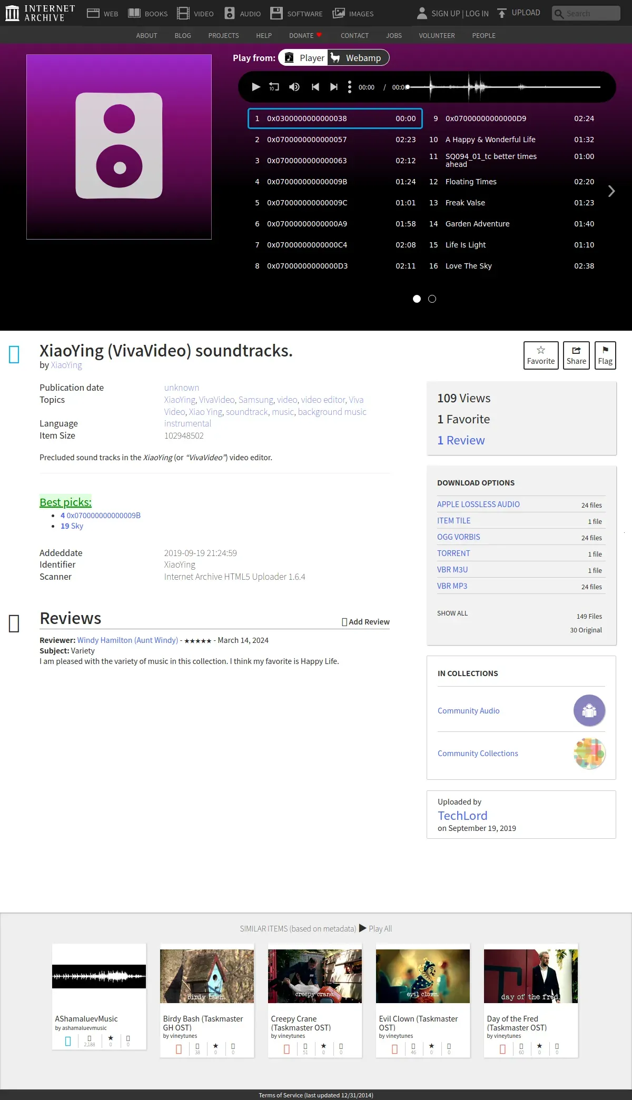Switch playback to the Player option

304,57
